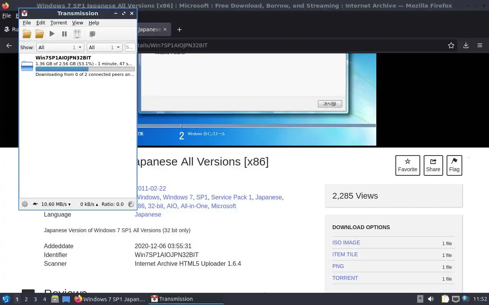Screen dimensions: 489x305
Task: Click the Transmission taskbar button
Action: click(185, 299)
